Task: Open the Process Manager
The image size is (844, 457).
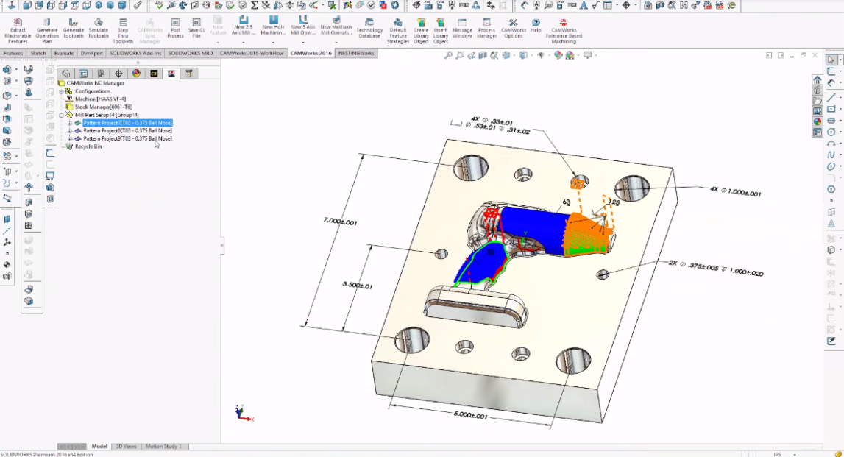Action: point(486,29)
